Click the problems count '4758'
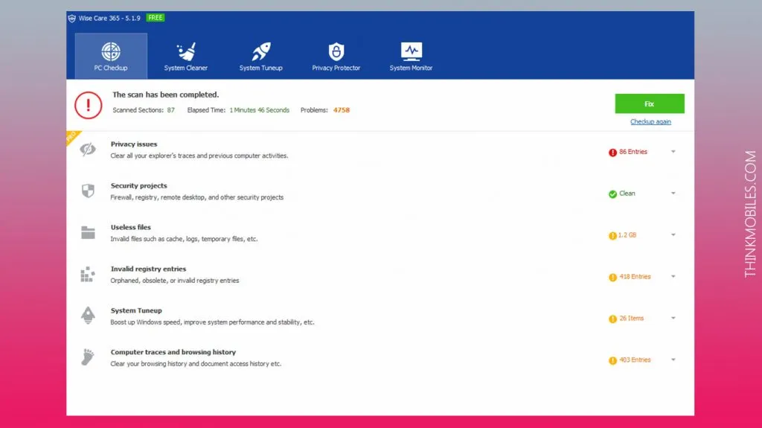The image size is (762, 428). 341,110
